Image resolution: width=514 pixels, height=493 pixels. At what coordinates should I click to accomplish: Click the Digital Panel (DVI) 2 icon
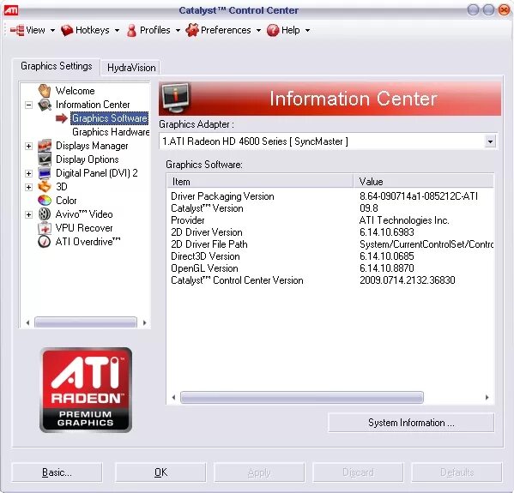pyautogui.click(x=45, y=173)
